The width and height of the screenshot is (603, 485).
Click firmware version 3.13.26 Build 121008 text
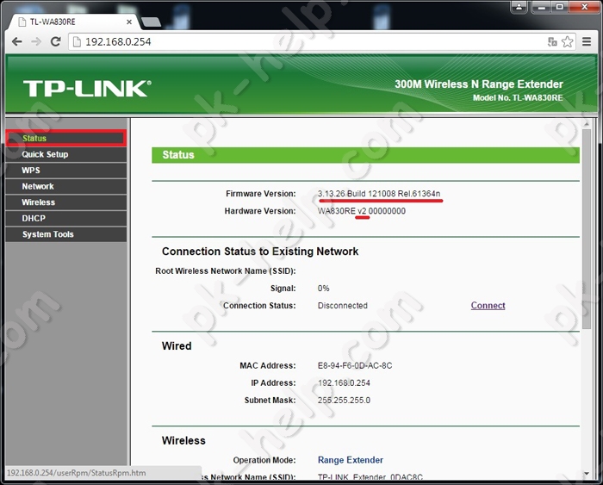[x=379, y=194]
